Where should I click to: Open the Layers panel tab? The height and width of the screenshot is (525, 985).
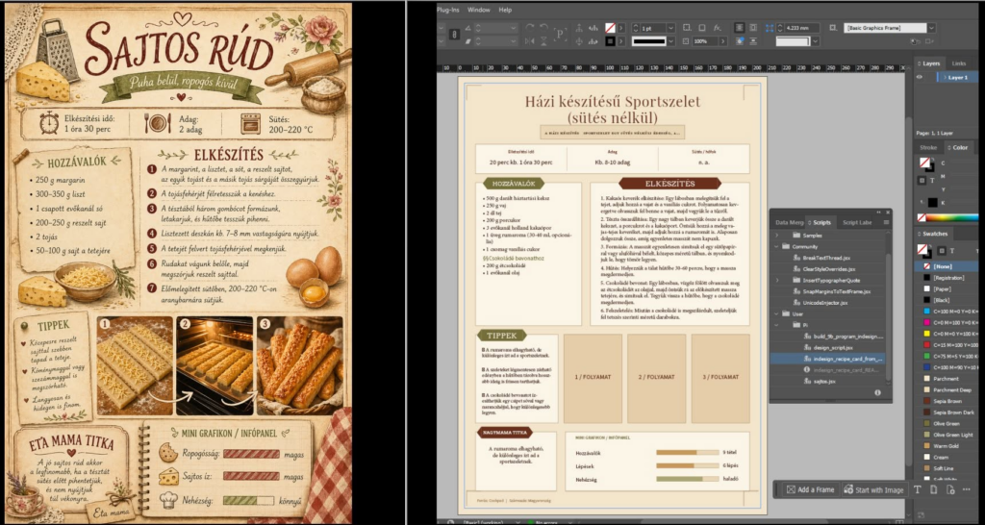tap(930, 63)
